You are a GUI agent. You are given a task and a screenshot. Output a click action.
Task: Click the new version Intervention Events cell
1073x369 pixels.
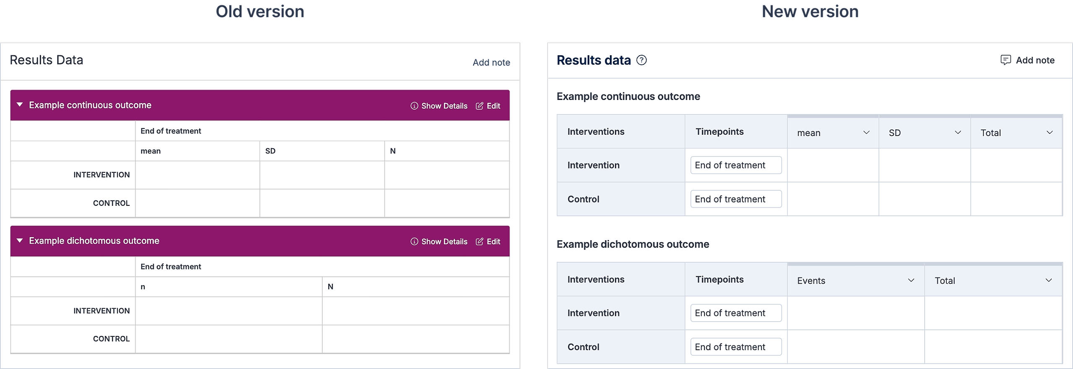pos(855,313)
